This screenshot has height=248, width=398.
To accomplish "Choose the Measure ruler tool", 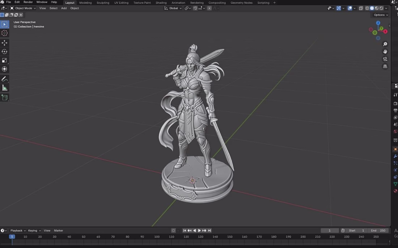I will 4,88.
